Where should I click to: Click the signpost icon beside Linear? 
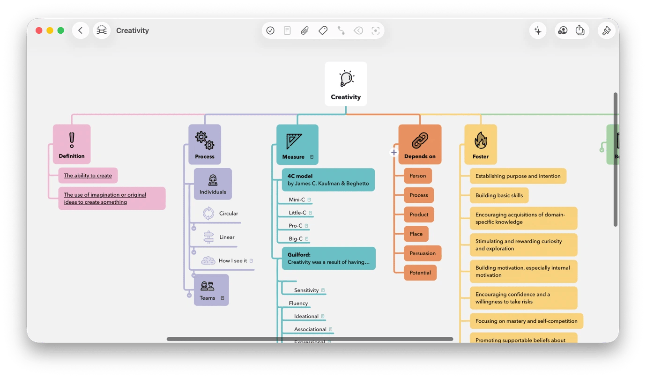[208, 237]
